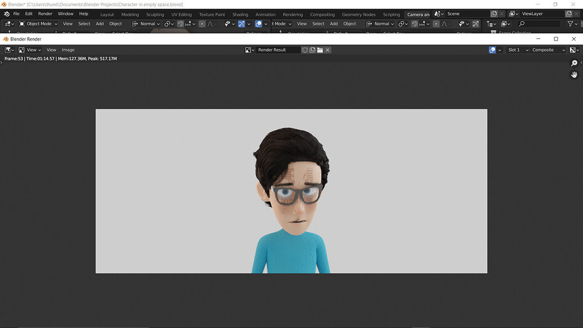Open the left viewport Select menu
Screen dimensions: 583x328
pos(84,24)
